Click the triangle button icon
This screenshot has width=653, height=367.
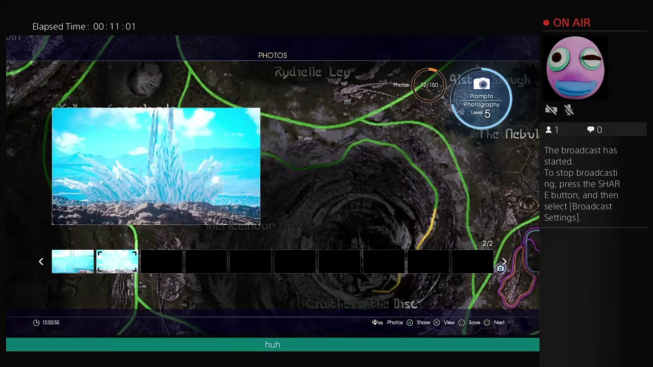[x=410, y=322]
